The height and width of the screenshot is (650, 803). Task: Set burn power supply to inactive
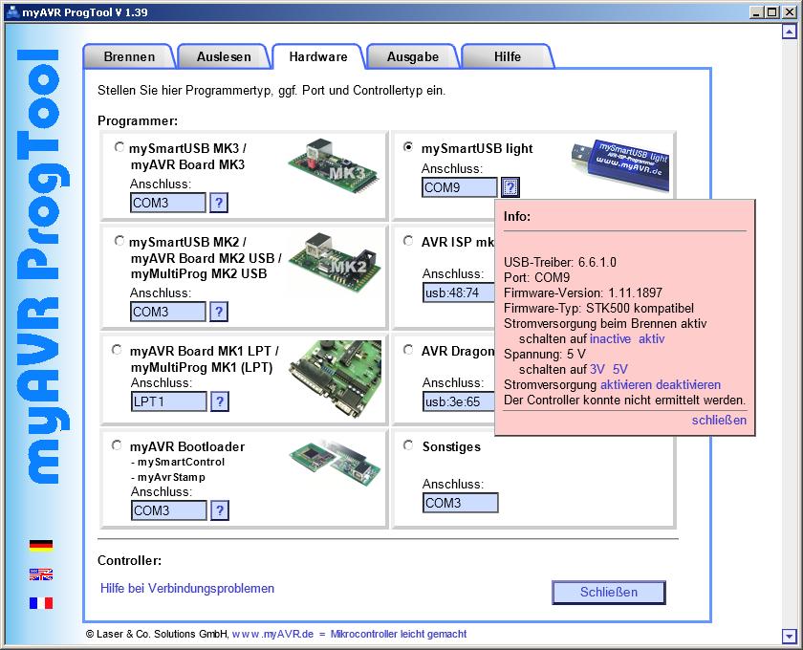(611, 338)
